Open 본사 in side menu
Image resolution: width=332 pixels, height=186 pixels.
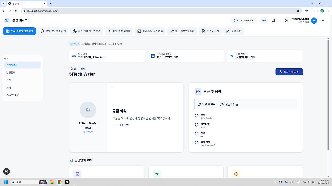23,80
